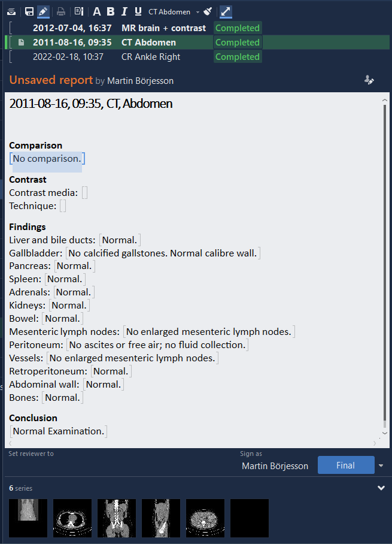Click the Normal Examination conclusion field
Screen dimensions: 392x544
59,431
